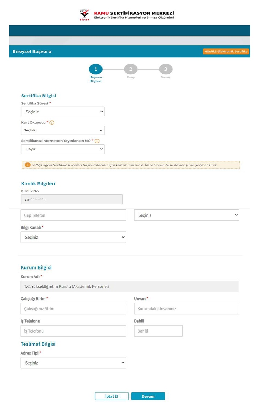Click the Kamu SM logo icon
This screenshot has height=411, width=258.
click(84, 15)
